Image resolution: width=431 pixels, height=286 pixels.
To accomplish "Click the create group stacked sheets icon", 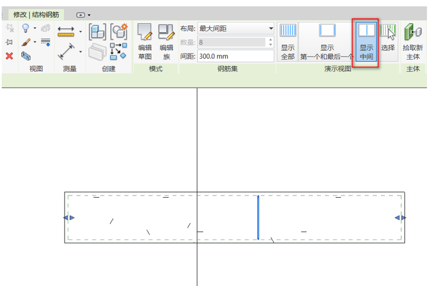I will pos(98,52).
